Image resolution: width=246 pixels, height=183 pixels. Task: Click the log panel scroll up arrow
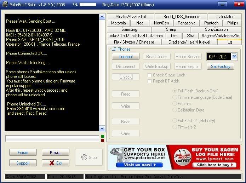pos(102,17)
